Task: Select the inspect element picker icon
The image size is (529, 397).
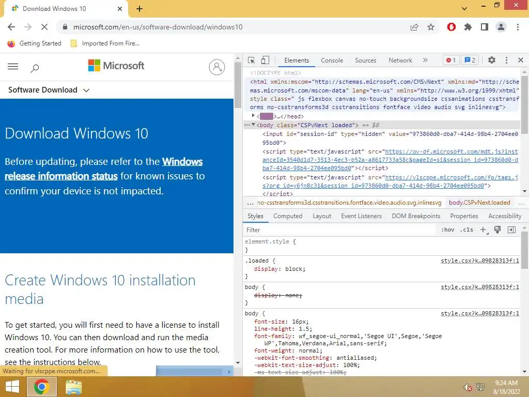Action: click(252, 60)
